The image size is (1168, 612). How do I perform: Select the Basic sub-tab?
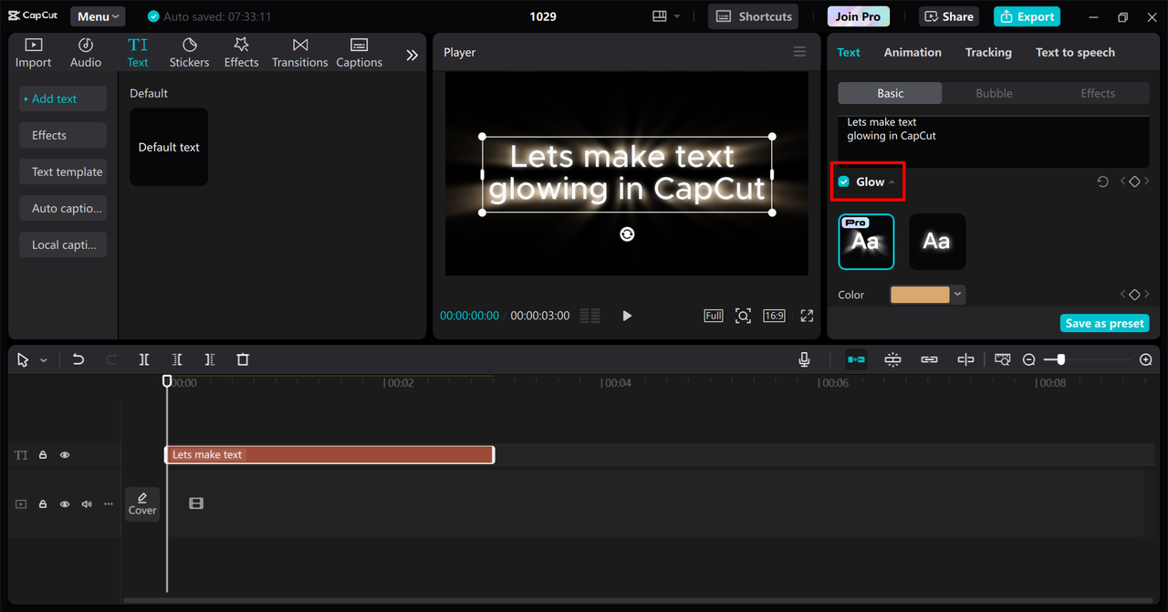[891, 93]
